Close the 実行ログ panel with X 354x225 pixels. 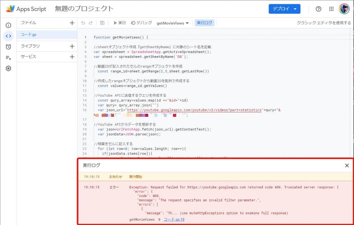point(347,166)
